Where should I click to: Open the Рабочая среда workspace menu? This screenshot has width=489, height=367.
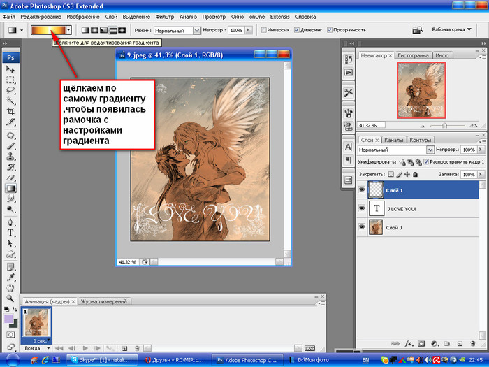(451, 29)
